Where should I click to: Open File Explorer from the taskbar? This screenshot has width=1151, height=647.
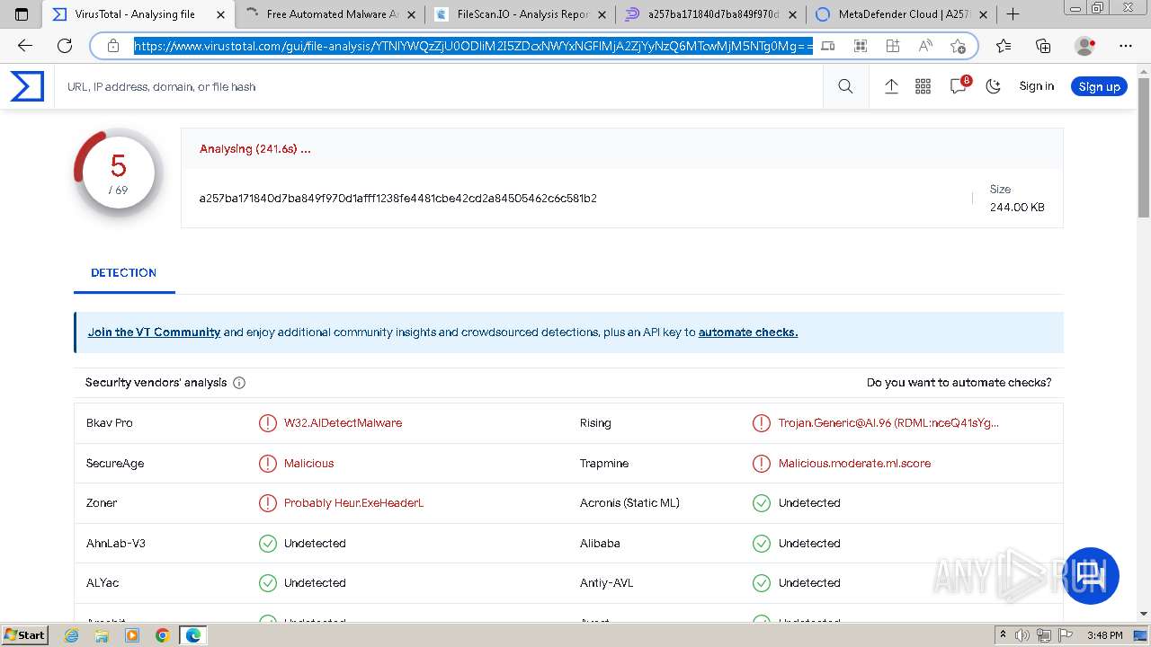[102, 635]
